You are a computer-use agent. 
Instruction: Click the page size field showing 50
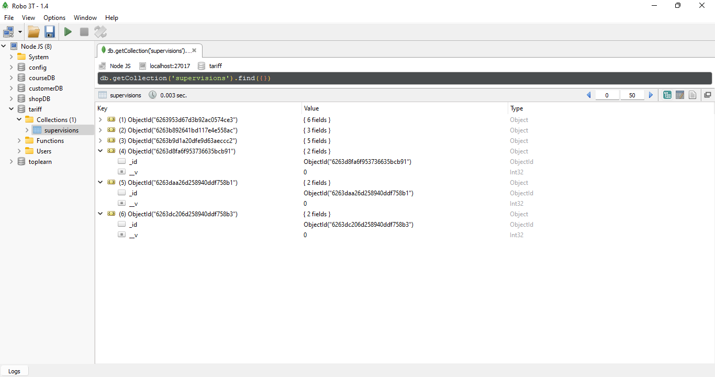[x=632, y=95]
